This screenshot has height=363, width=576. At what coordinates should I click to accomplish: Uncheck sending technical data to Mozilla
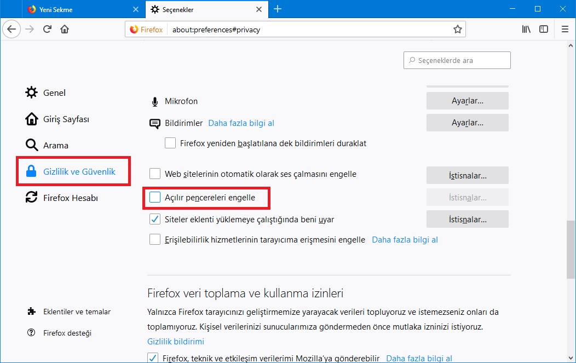coord(152,358)
